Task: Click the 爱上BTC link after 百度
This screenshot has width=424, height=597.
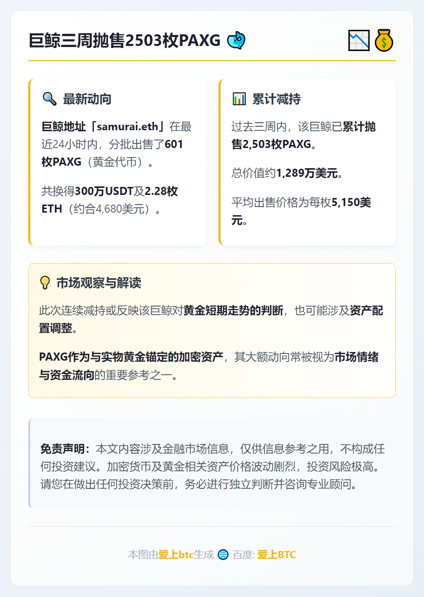Action: 277,555
